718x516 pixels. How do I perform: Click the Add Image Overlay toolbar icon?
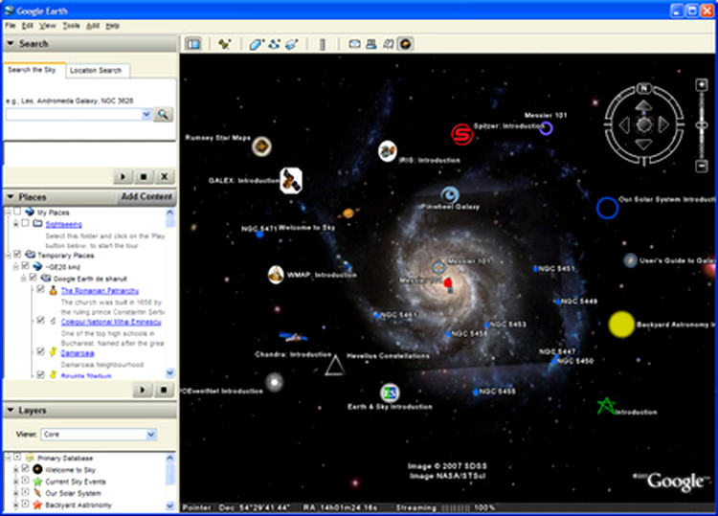coord(292,44)
